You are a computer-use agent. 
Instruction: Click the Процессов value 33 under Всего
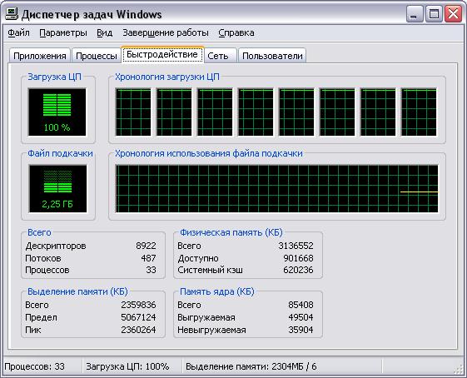click(x=151, y=270)
